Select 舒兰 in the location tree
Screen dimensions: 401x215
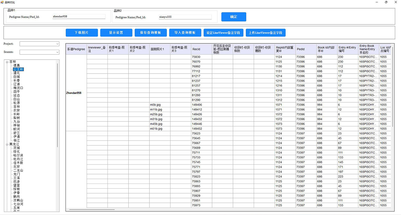[x=16, y=133]
